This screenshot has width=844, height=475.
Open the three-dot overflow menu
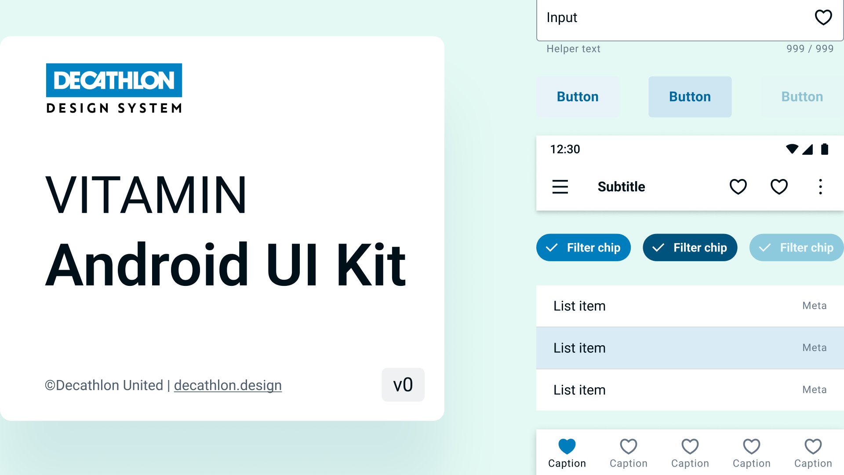820,186
